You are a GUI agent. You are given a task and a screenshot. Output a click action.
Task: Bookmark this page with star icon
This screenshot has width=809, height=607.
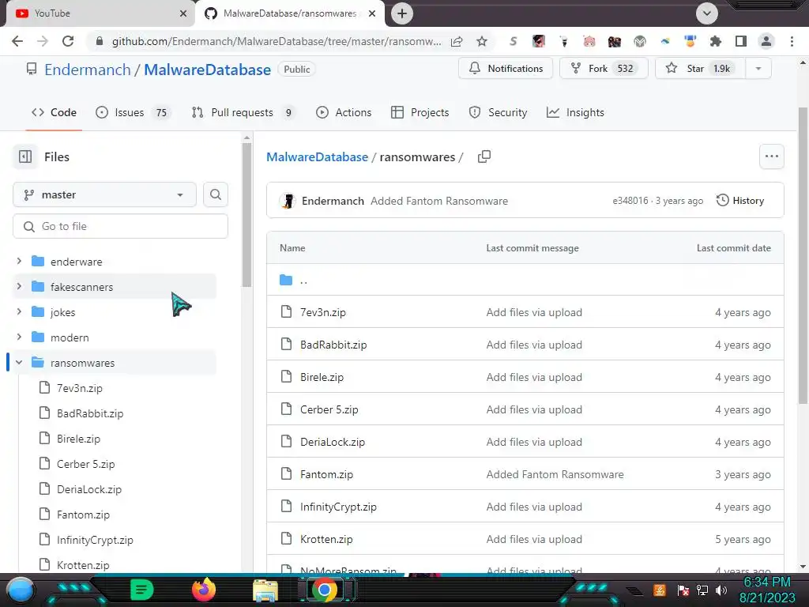pos(482,41)
